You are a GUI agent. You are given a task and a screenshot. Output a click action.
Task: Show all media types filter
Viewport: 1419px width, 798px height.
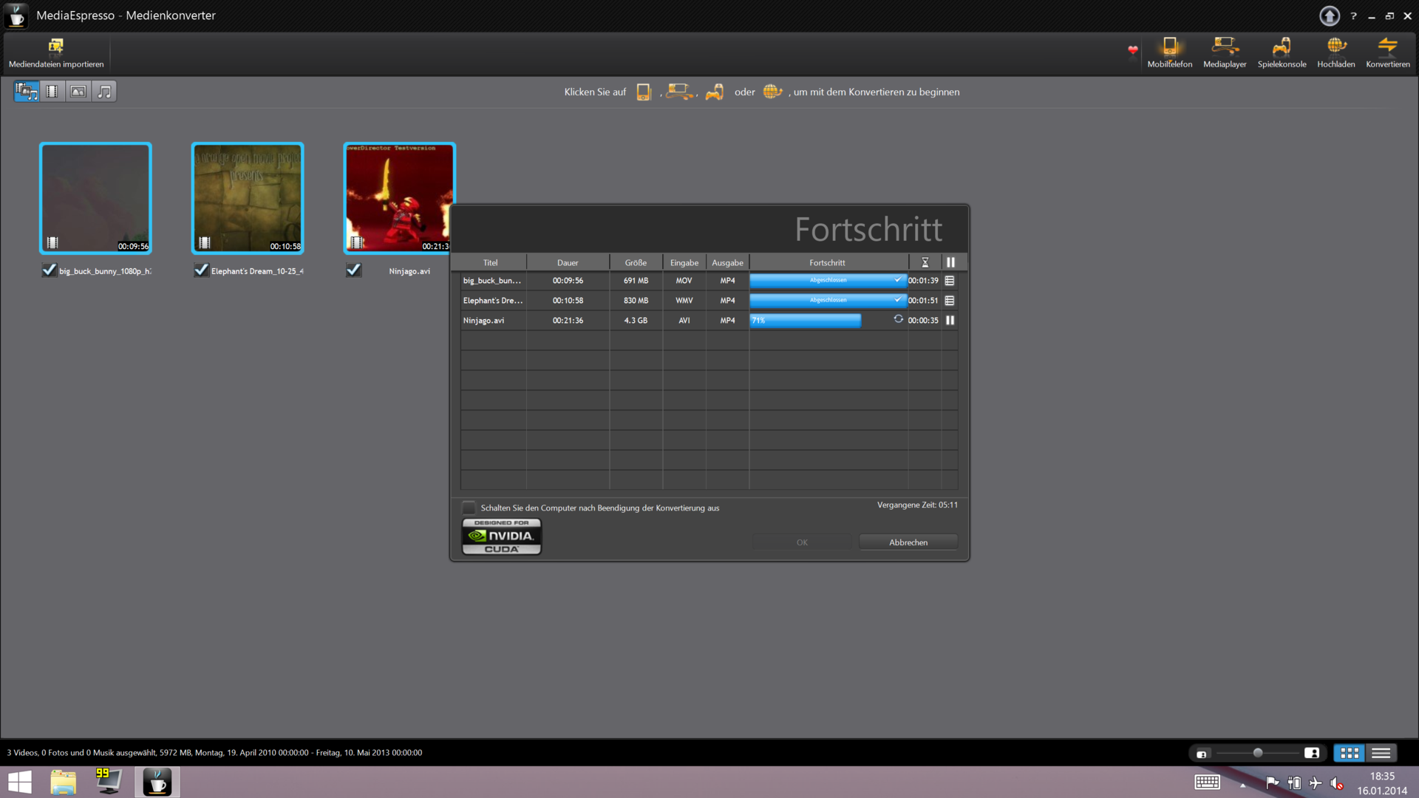point(27,92)
